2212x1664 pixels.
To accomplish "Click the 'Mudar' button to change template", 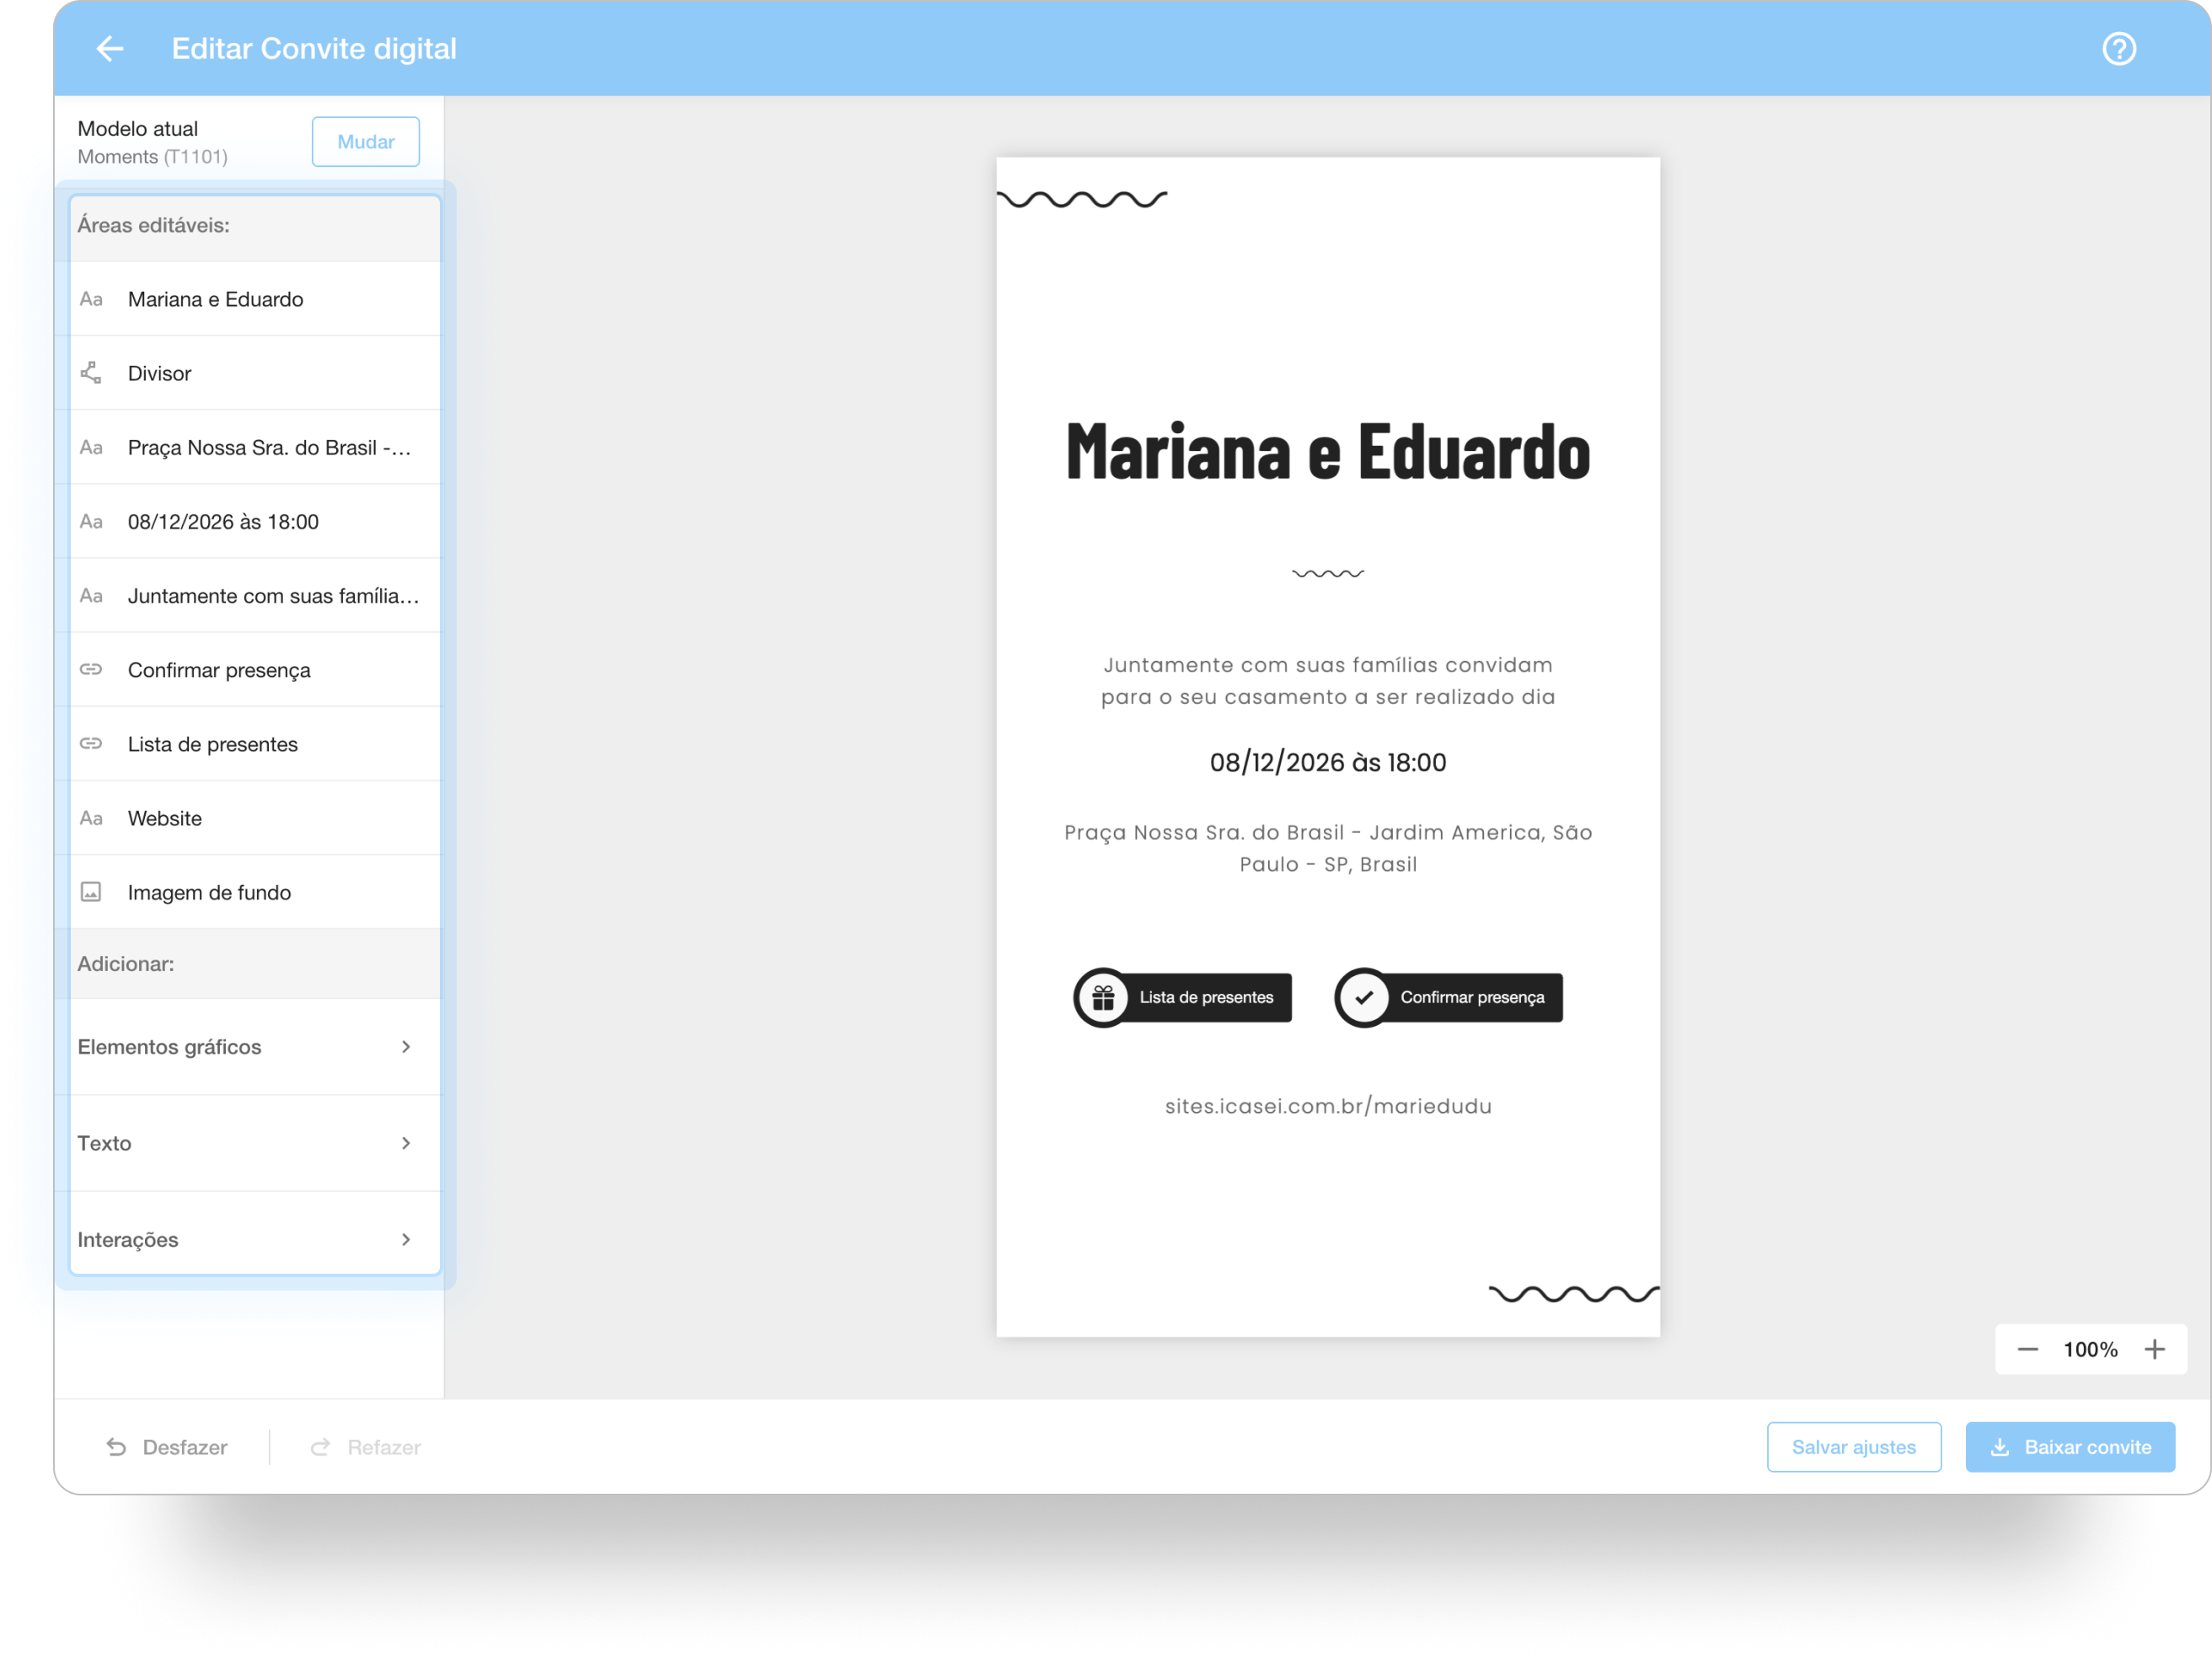I will click(365, 141).
